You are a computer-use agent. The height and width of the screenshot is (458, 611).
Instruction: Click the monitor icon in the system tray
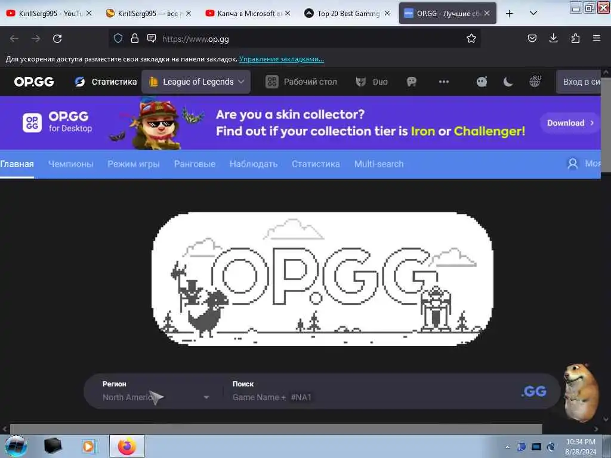(x=536, y=447)
